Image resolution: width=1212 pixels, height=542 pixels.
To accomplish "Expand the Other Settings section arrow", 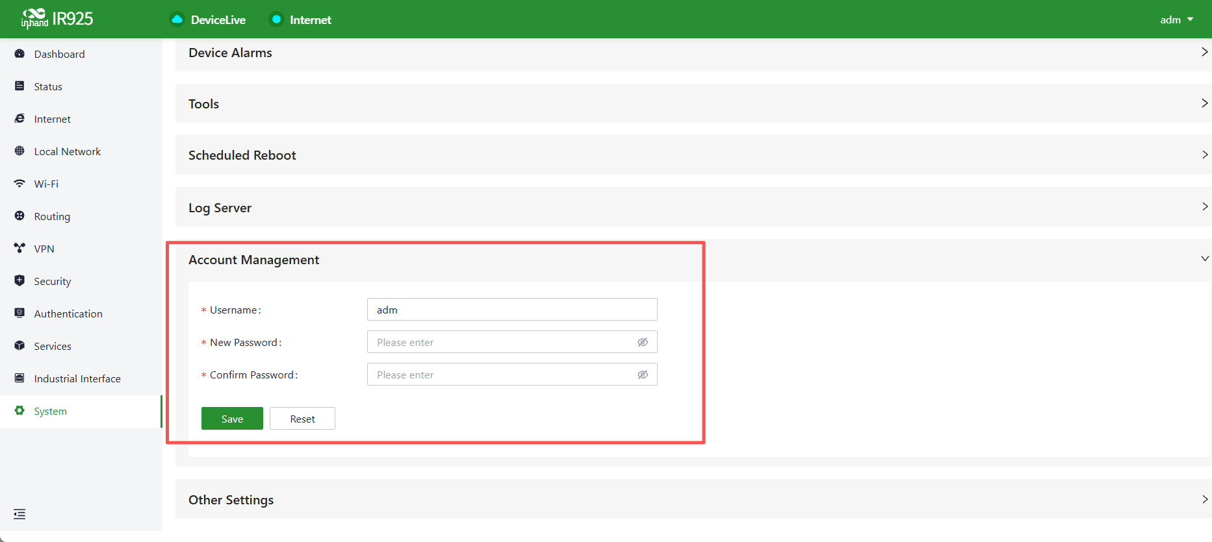I will [x=1204, y=499].
